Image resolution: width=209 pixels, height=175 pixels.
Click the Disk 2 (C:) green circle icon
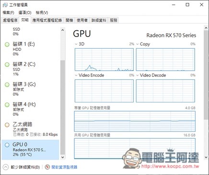pos(7,64)
